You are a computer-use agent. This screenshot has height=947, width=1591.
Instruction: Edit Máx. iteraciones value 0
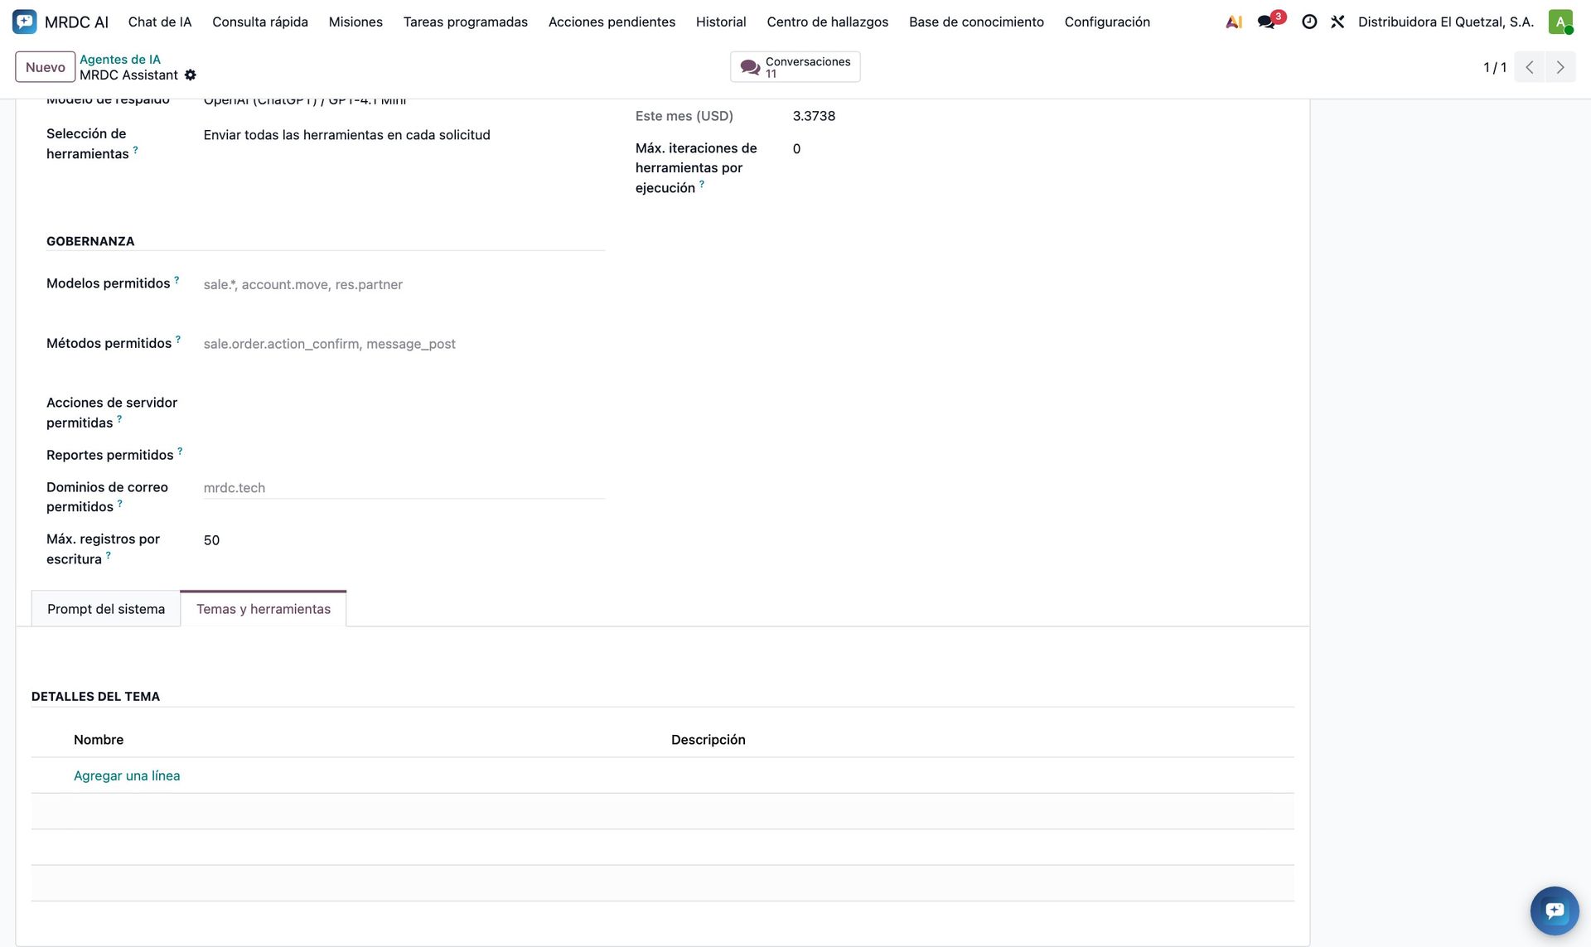coord(796,149)
